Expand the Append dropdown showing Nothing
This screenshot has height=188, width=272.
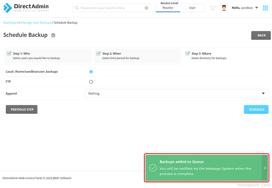(176, 93)
